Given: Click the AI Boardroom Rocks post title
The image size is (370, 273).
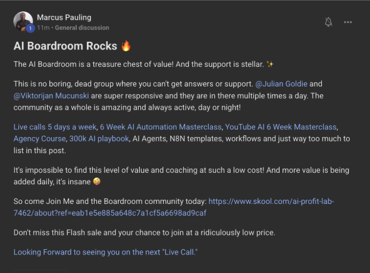Looking at the screenshot, I should 65,45.
